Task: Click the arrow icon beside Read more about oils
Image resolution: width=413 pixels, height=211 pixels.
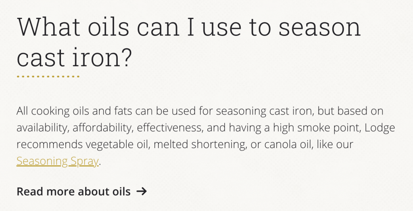Action: click(142, 192)
